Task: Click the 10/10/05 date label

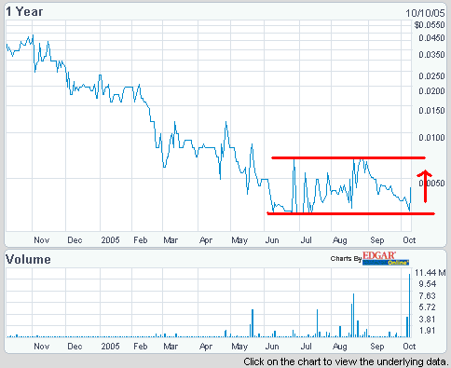Action: click(425, 13)
